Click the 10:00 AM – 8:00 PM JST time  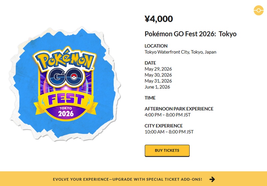coord(169,132)
